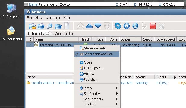The height and width of the screenshot is (108, 186).
Task: Expand the Set Category submenu
Action: [97, 99]
